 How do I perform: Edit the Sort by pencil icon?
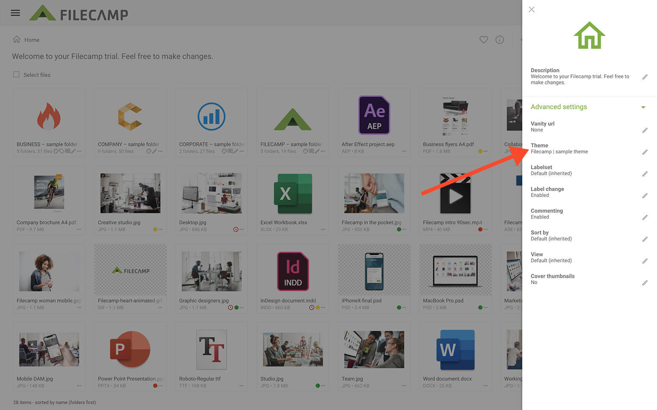coord(645,239)
